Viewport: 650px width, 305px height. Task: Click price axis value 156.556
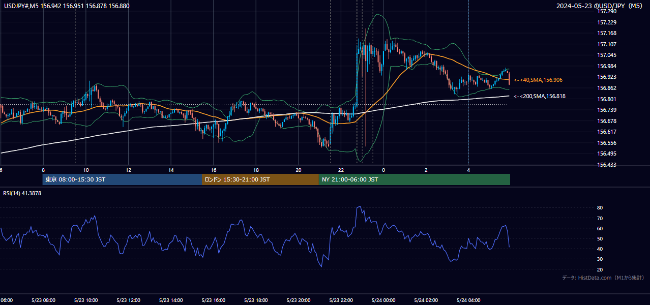606,143
